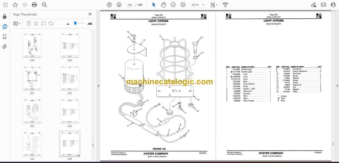
Task: Click the document vertical scrollbar
Action: coord(333,144)
